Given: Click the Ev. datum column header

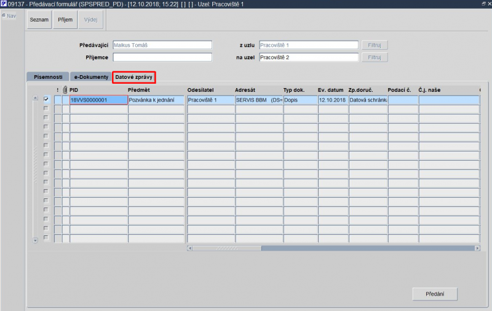Looking at the screenshot, I should (x=330, y=90).
